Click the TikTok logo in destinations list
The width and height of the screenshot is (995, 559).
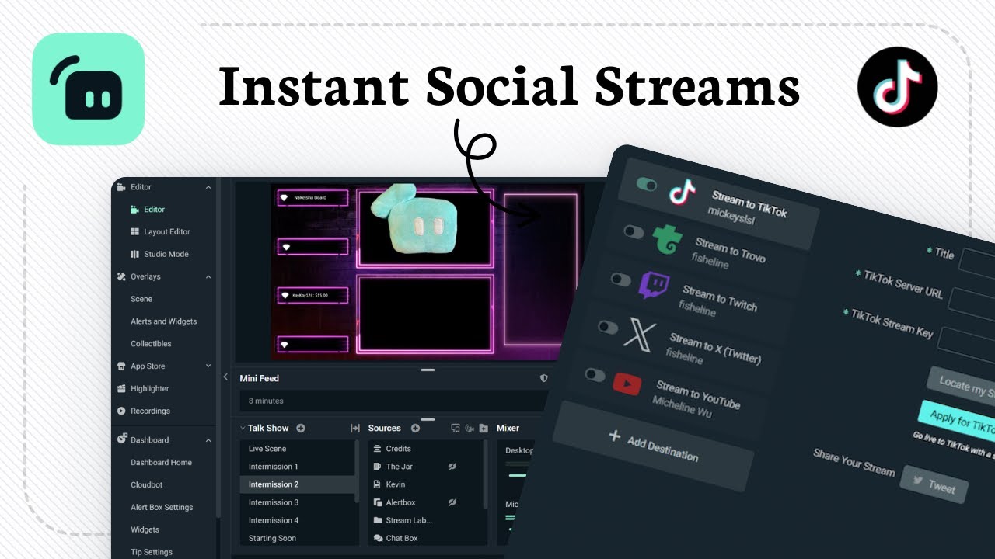pos(682,192)
